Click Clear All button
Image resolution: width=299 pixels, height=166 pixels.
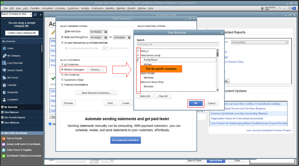pyautogui.click(x=163, y=96)
